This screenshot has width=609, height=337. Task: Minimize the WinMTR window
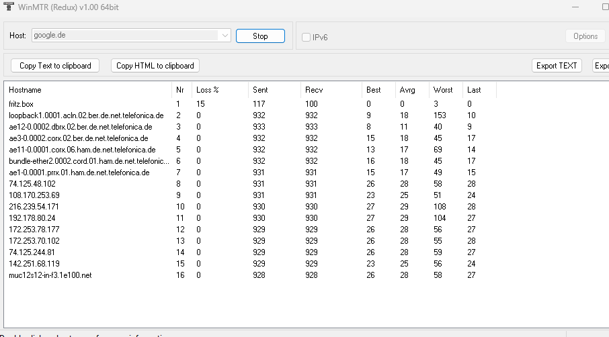pos(575,7)
